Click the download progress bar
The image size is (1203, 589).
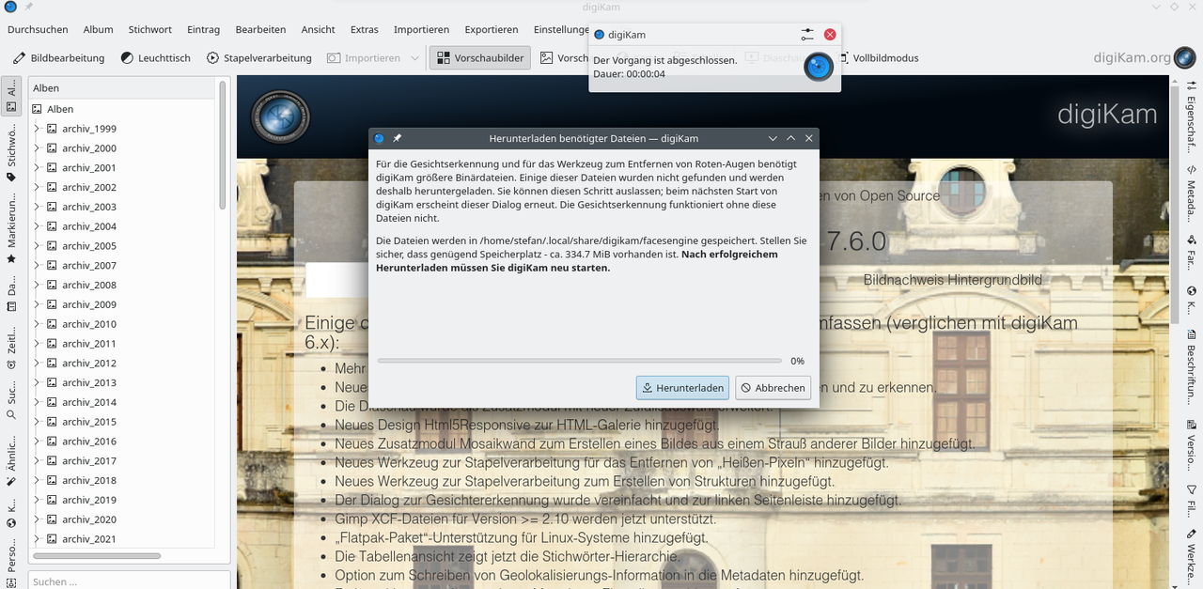tap(579, 361)
